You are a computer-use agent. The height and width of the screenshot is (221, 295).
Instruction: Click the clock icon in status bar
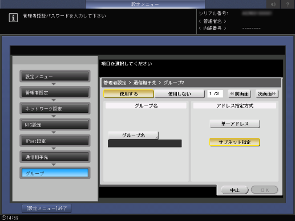pos(3,218)
